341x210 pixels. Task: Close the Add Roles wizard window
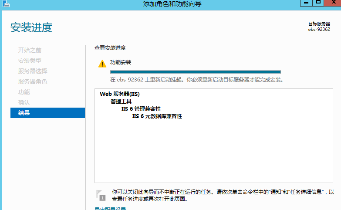[334, 3]
